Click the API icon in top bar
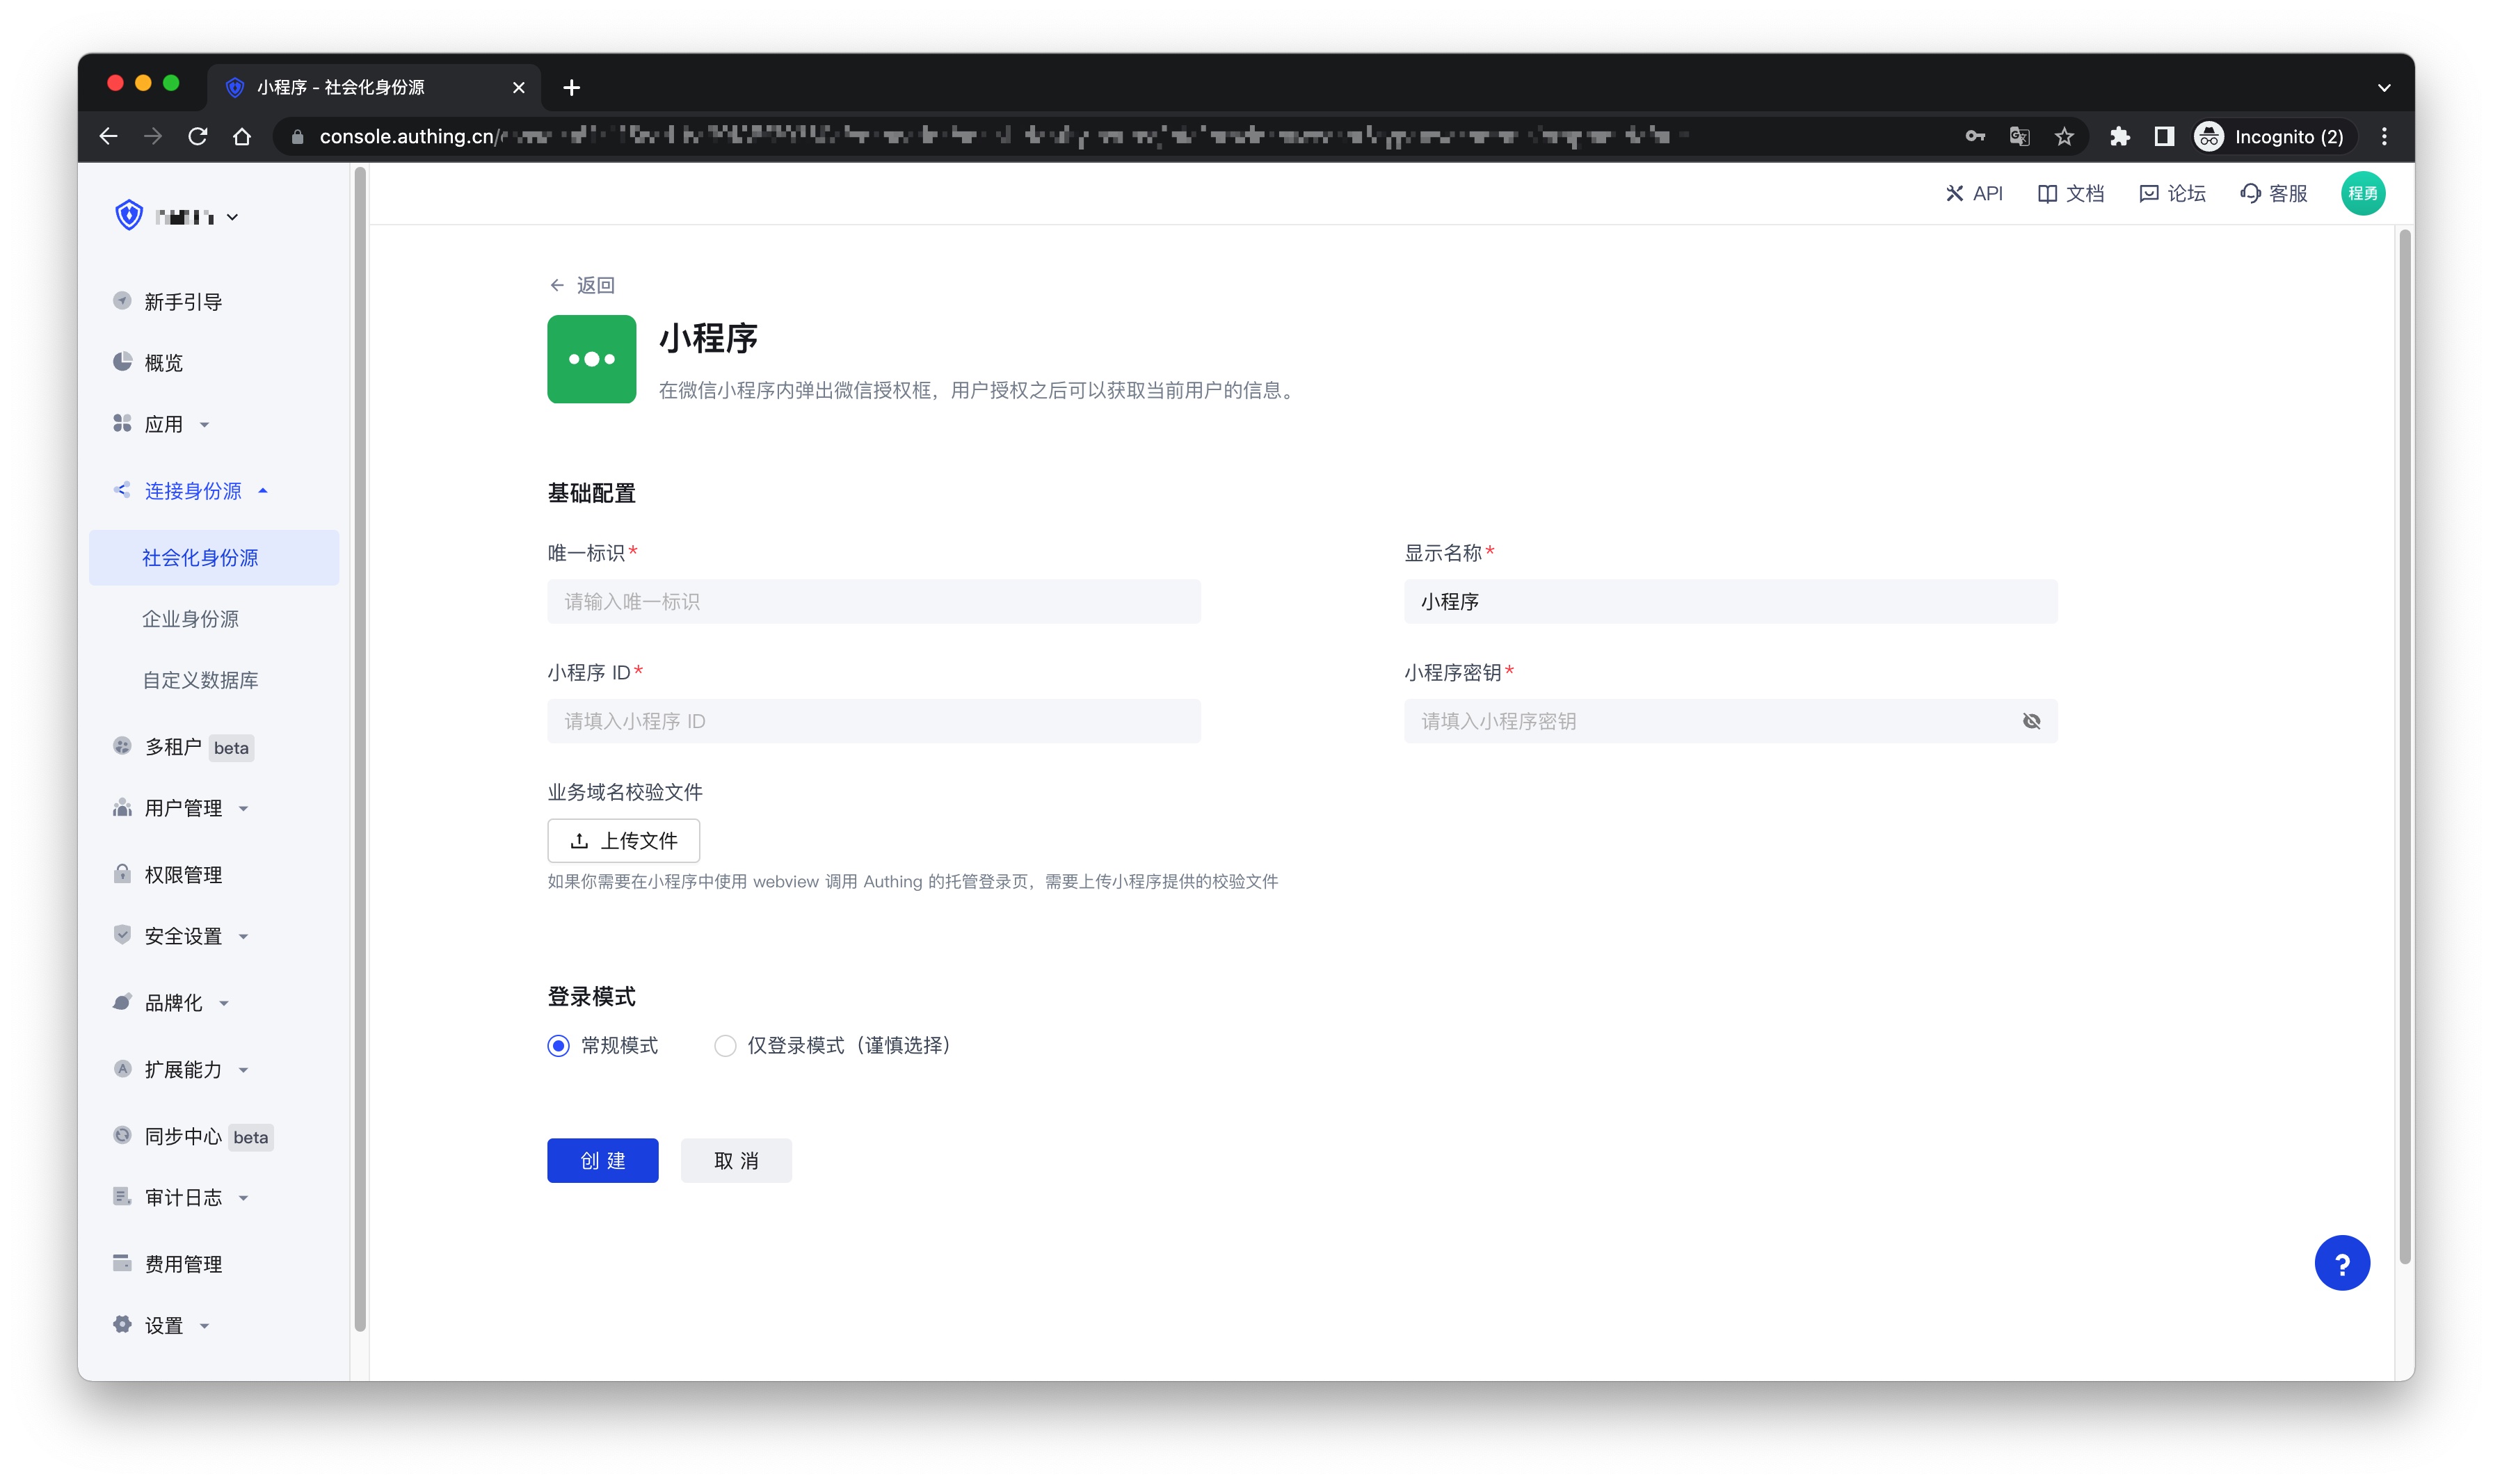The image size is (2493, 1484). pos(1954,194)
